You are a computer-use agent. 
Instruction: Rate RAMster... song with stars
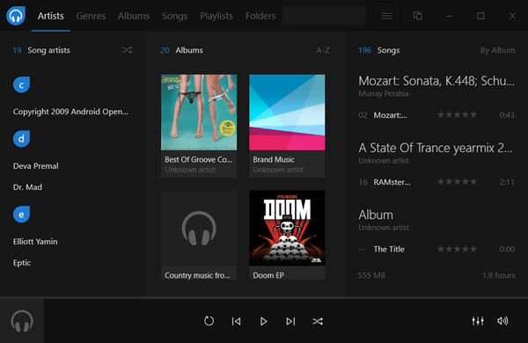pyautogui.click(x=457, y=182)
